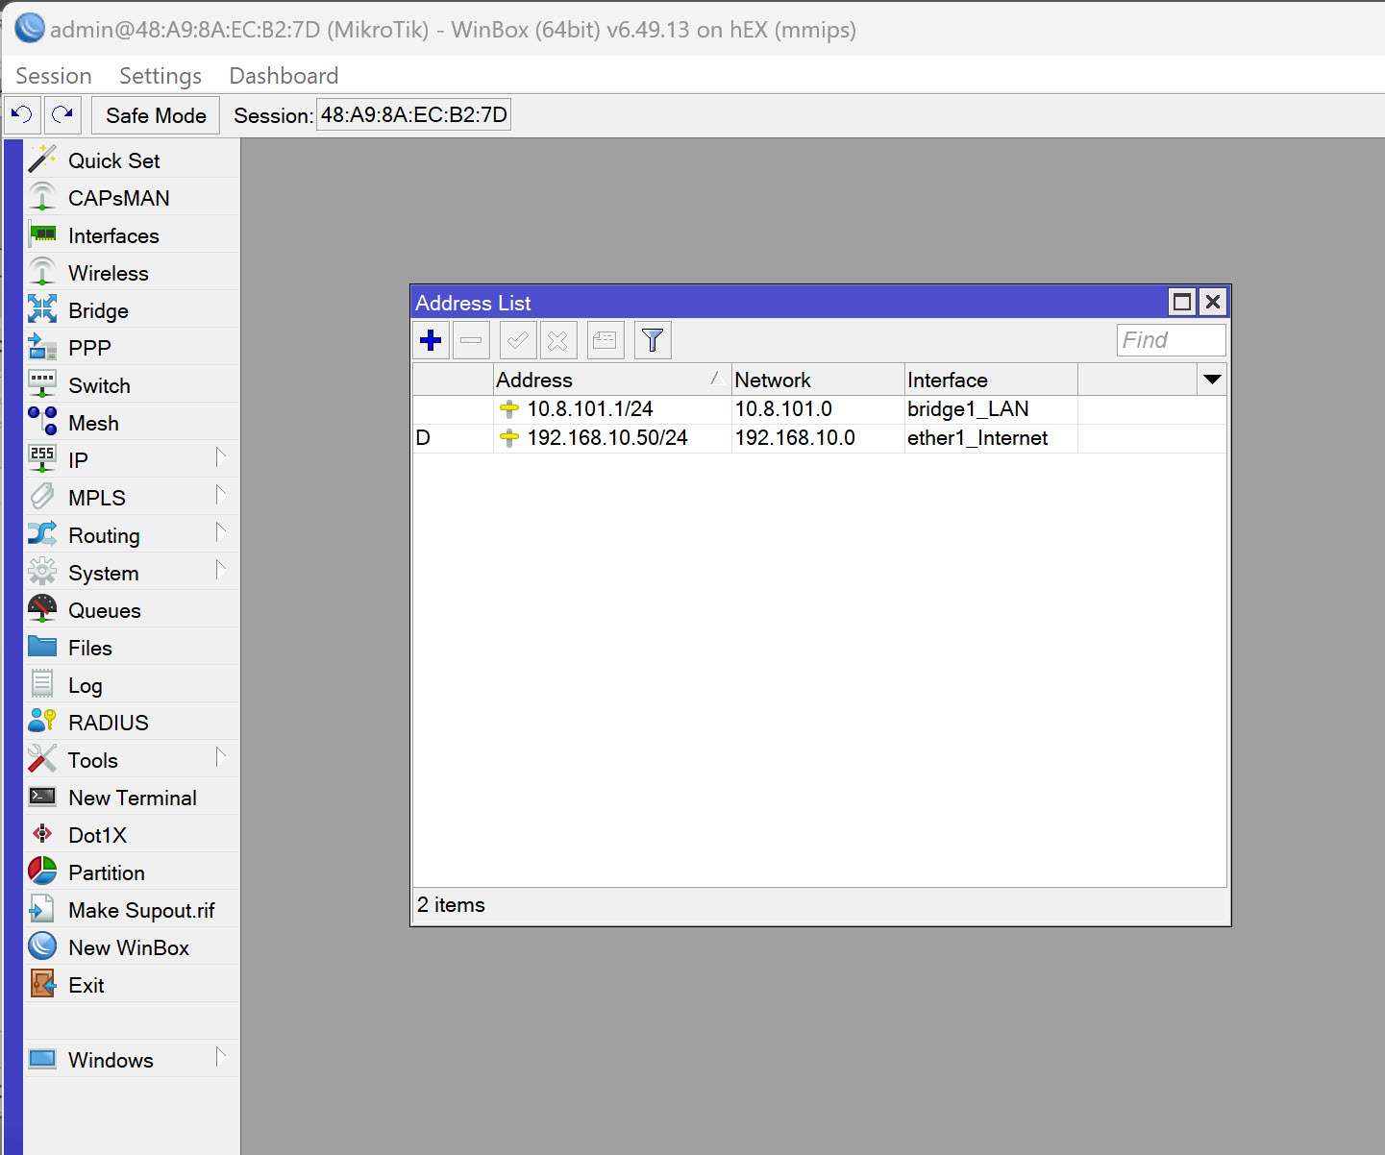Toggle Safe Mode
The width and height of the screenshot is (1385, 1155).
click(155, 115)
